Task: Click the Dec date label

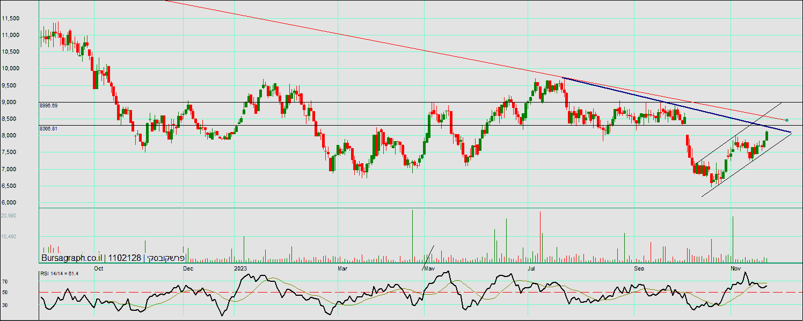Action: coord(188,267)
